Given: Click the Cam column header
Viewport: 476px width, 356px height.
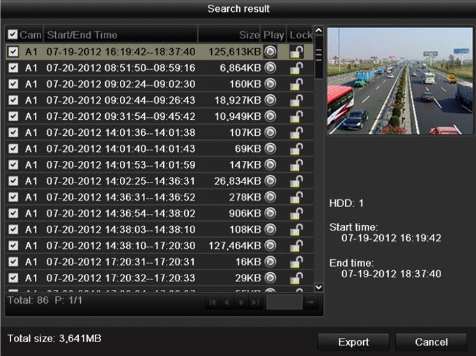Looking at the screenshot, I should click(31, 35).
